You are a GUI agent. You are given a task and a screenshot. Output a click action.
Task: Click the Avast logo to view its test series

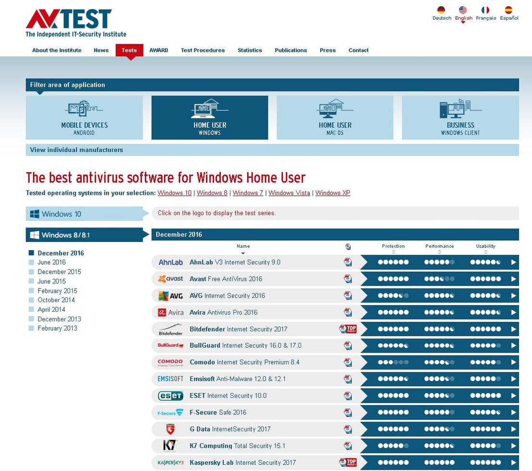coord(169,279)
